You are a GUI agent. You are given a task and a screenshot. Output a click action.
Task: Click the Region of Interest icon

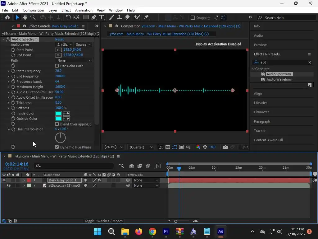point(181,147)
